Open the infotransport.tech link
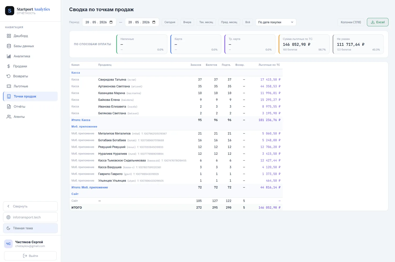This screenshot has width=395, height=262. 30,217
